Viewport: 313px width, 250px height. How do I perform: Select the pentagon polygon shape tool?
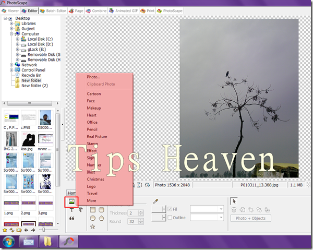(101, 218)
